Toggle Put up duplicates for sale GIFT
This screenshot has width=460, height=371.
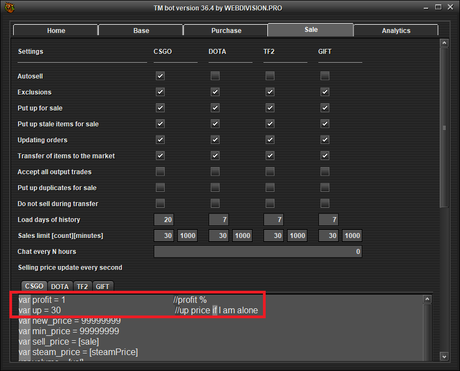[325, 187]
